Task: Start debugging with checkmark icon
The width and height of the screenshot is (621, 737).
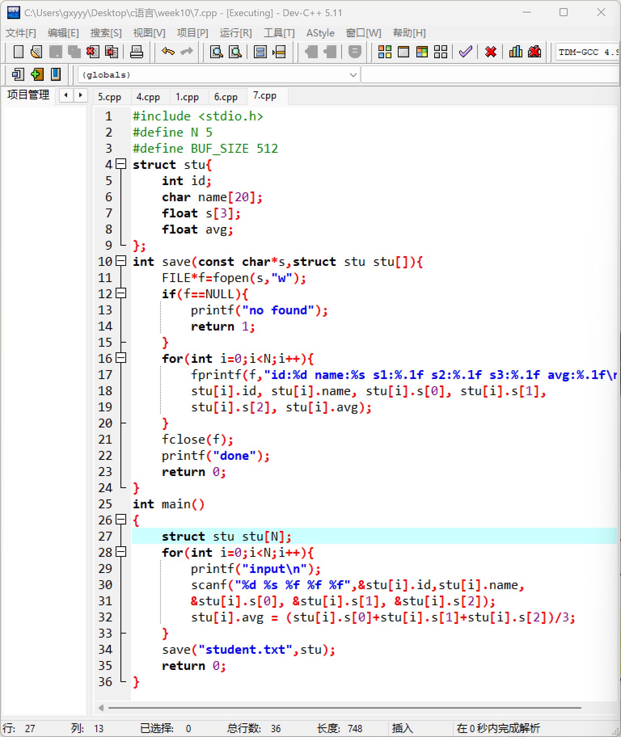Action: [x=466, y=52]
